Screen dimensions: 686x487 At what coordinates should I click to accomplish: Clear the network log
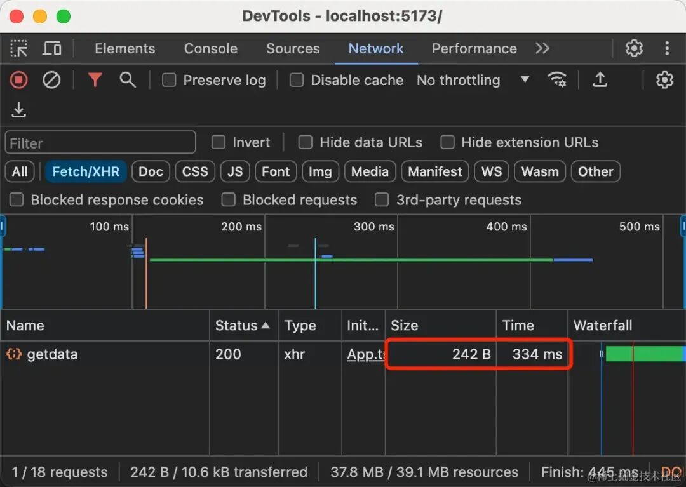point(51,80)
